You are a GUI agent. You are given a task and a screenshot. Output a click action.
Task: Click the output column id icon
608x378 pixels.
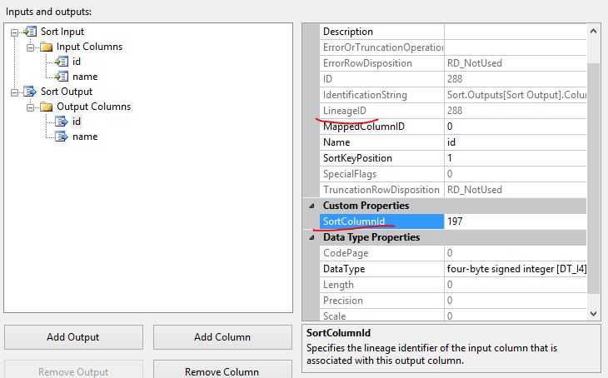pyautogui.click(x=62, y=122)
